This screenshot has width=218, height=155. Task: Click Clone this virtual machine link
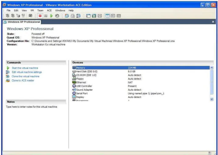coord(26,76)
